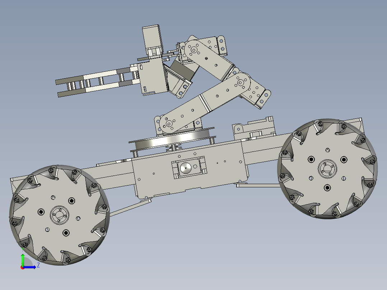
Task: Select the flat bar under chassis near right wheel
Action: 258,185
